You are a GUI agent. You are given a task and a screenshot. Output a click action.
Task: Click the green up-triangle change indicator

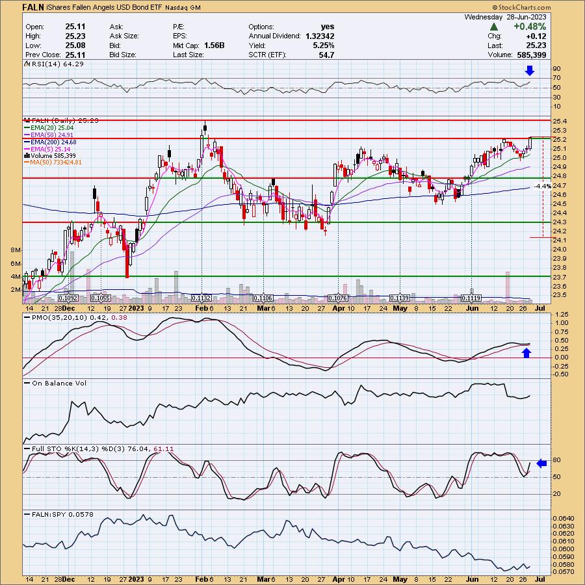click(x=493, y=27)
